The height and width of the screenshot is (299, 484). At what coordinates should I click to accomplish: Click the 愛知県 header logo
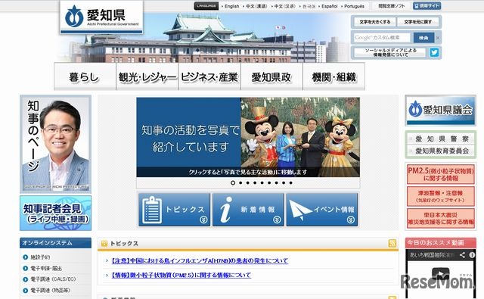(x=101, y=17)
